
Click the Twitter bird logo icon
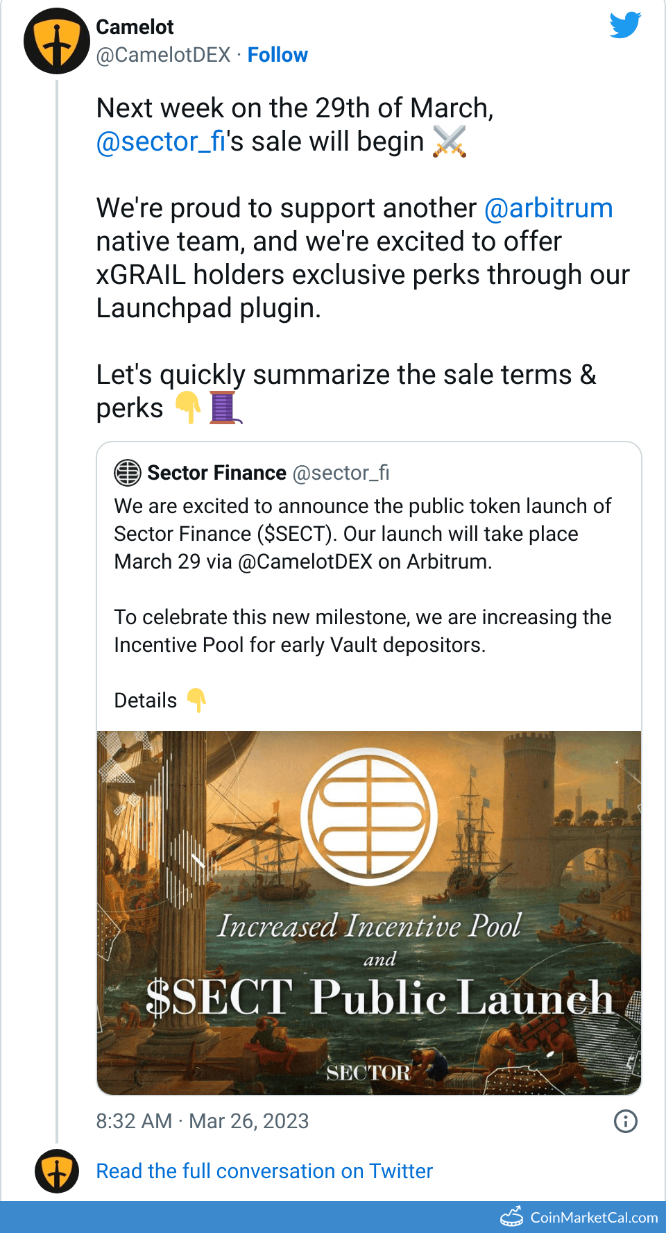click(x=625, y=25)
